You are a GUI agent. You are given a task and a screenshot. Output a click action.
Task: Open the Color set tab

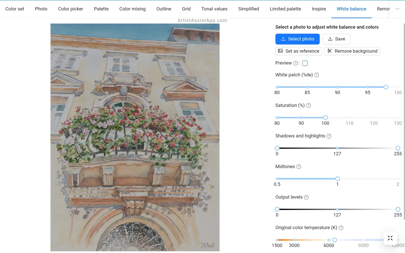(15, 9)
